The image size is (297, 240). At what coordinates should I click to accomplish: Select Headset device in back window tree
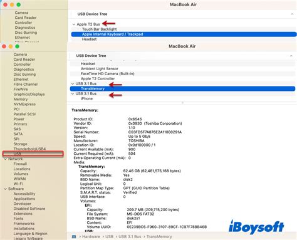pos(89,39)
